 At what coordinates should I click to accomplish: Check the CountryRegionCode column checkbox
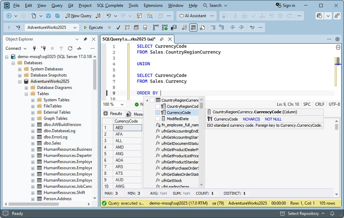[x=158, y=106]
